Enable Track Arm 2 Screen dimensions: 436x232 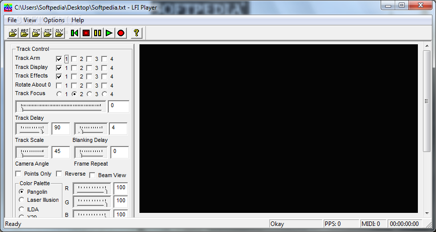tap(74, 59)
